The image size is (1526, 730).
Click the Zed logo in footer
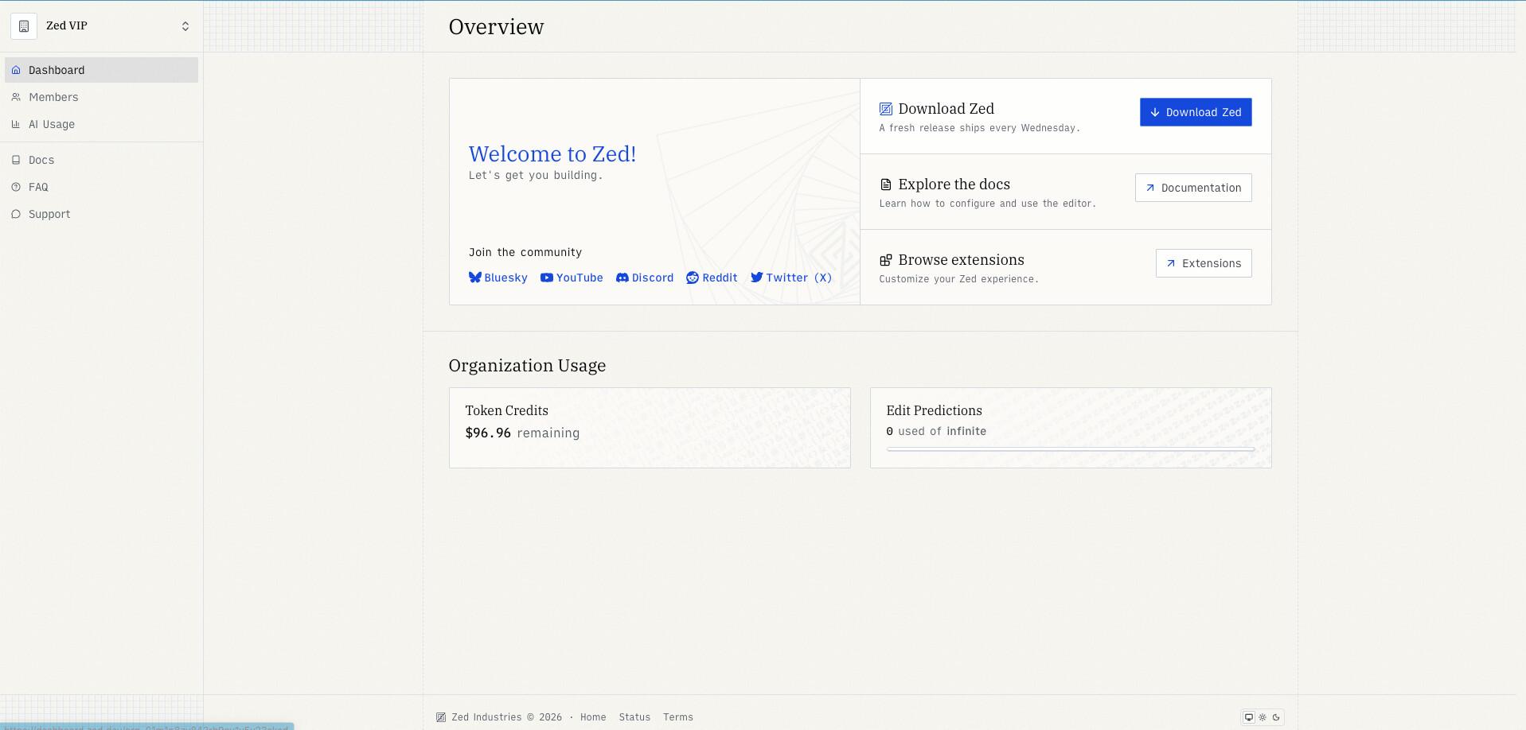(441, 717)
